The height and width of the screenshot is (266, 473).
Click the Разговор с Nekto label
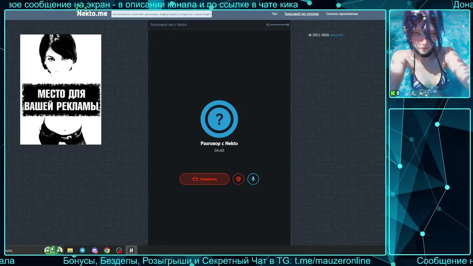pyautogui.click(x=219, y=143)
